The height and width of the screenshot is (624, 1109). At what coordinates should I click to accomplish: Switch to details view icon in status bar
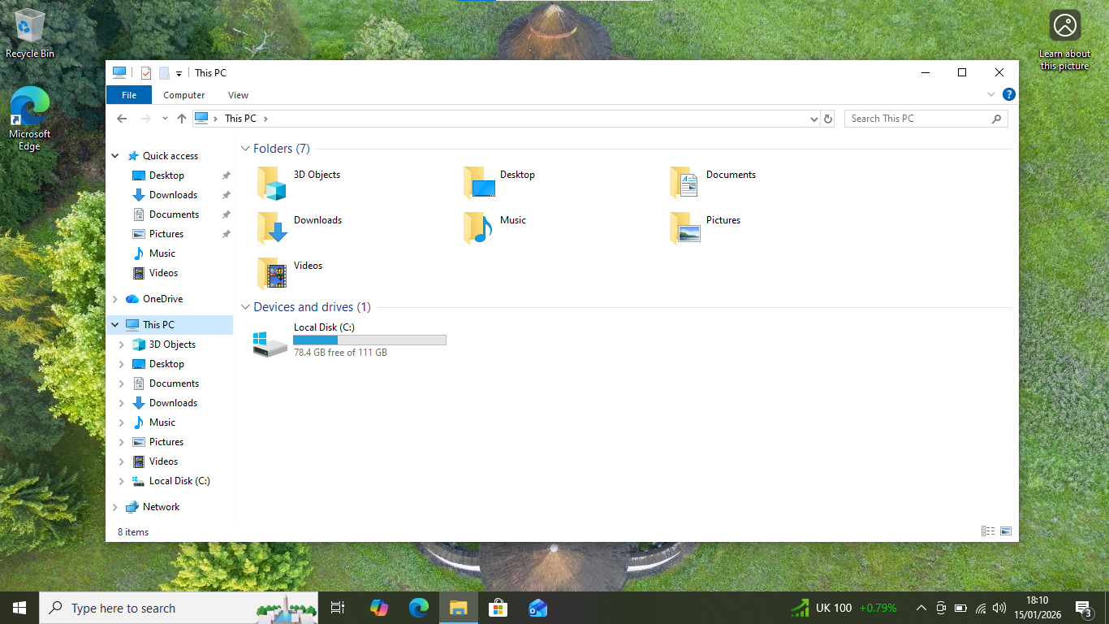click(x=988, y=531)
